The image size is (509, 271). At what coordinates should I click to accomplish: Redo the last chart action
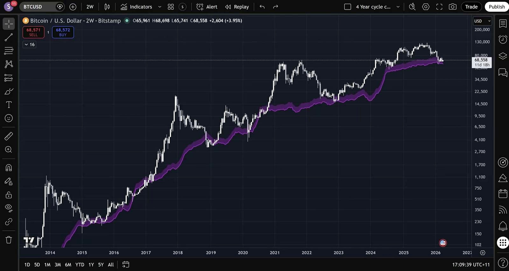[x=275, y=7]
